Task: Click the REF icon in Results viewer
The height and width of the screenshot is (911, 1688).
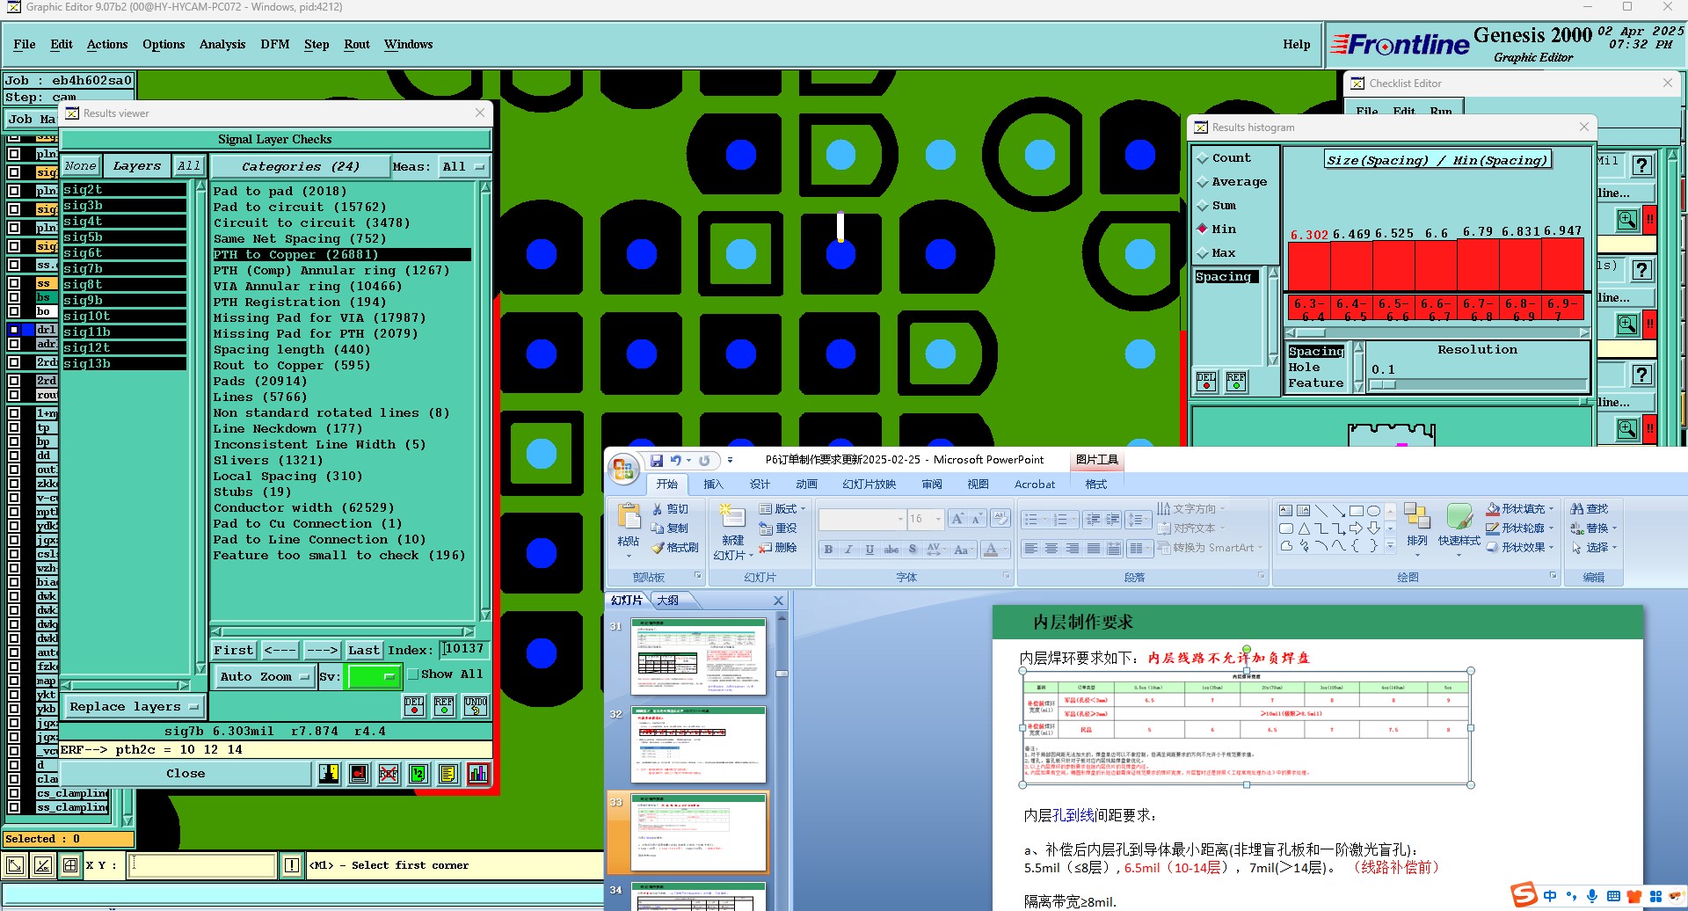Action: (444, 706)
